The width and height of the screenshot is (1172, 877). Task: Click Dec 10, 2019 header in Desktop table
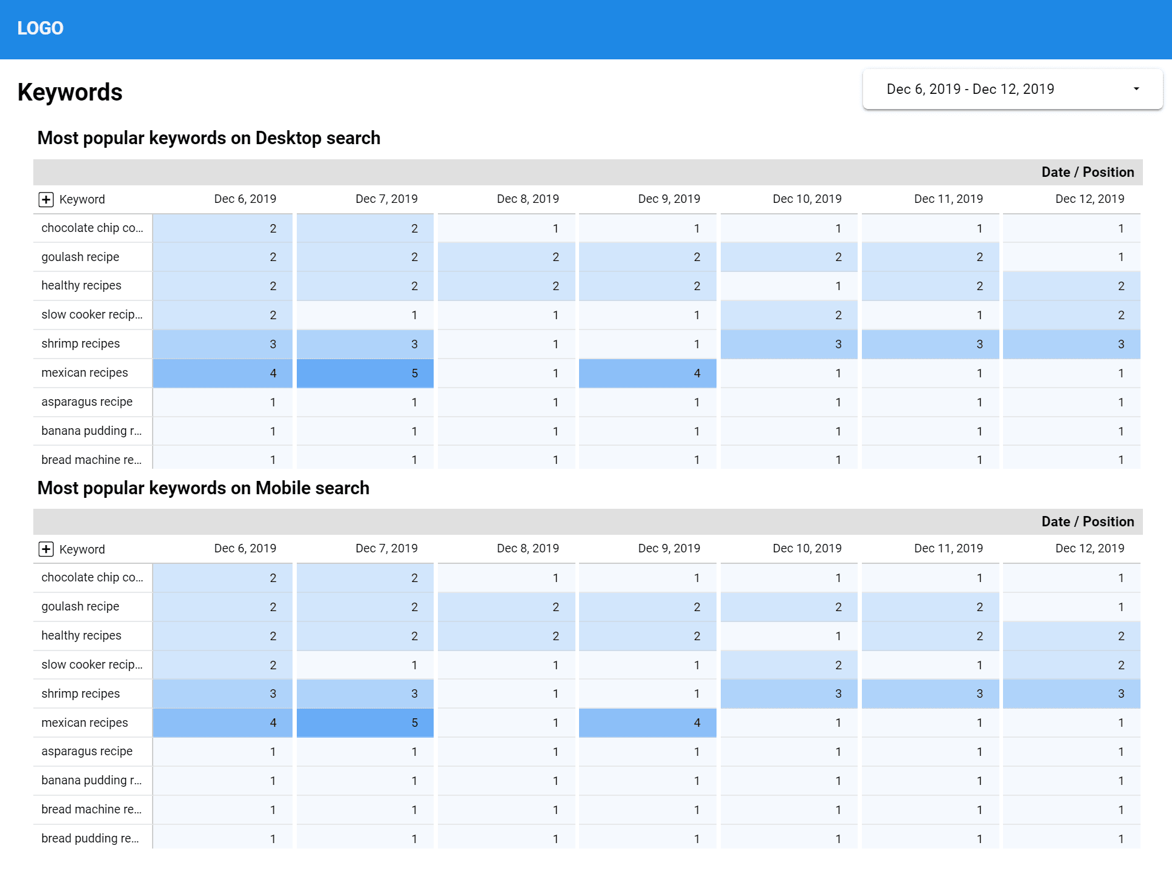[x=807, y=199]
